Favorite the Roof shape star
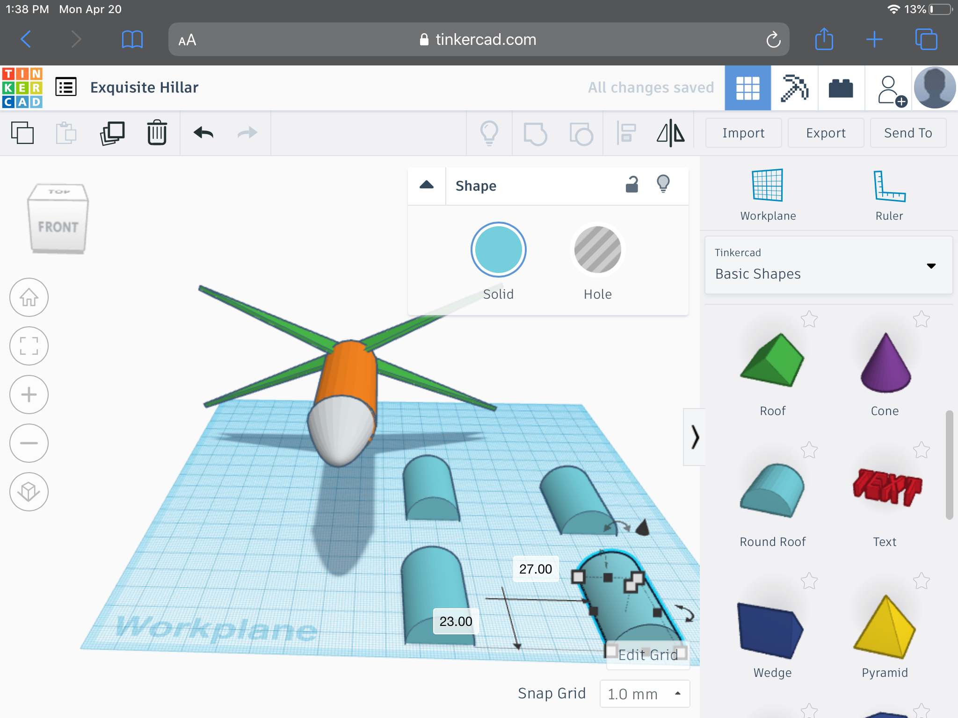 pyautogui.click(x=809, y=319)
